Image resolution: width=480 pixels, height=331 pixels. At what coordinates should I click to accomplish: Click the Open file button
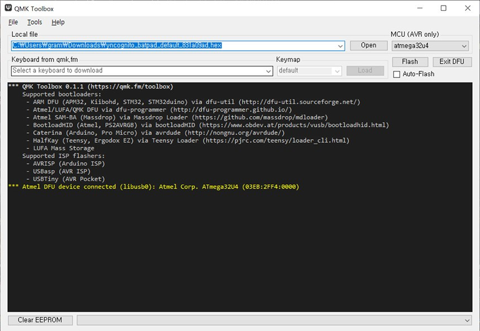(x=368, y=45)
